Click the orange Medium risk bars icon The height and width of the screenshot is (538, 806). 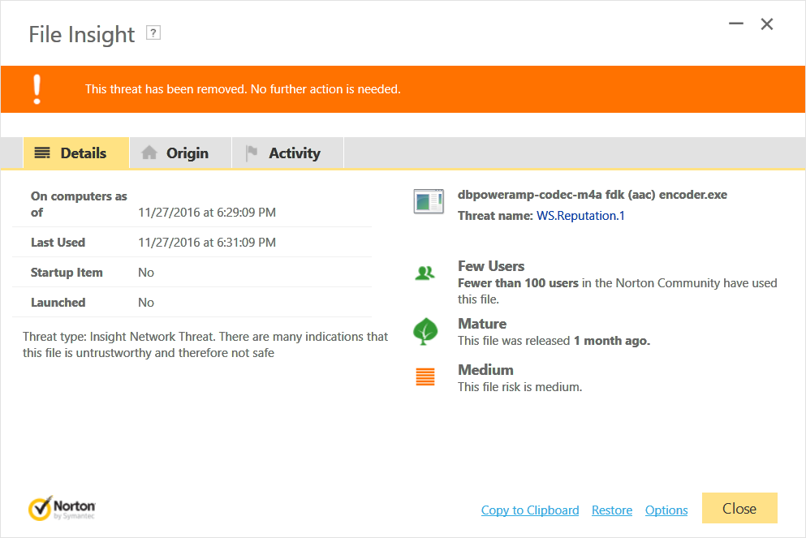(x=425, y=377)
